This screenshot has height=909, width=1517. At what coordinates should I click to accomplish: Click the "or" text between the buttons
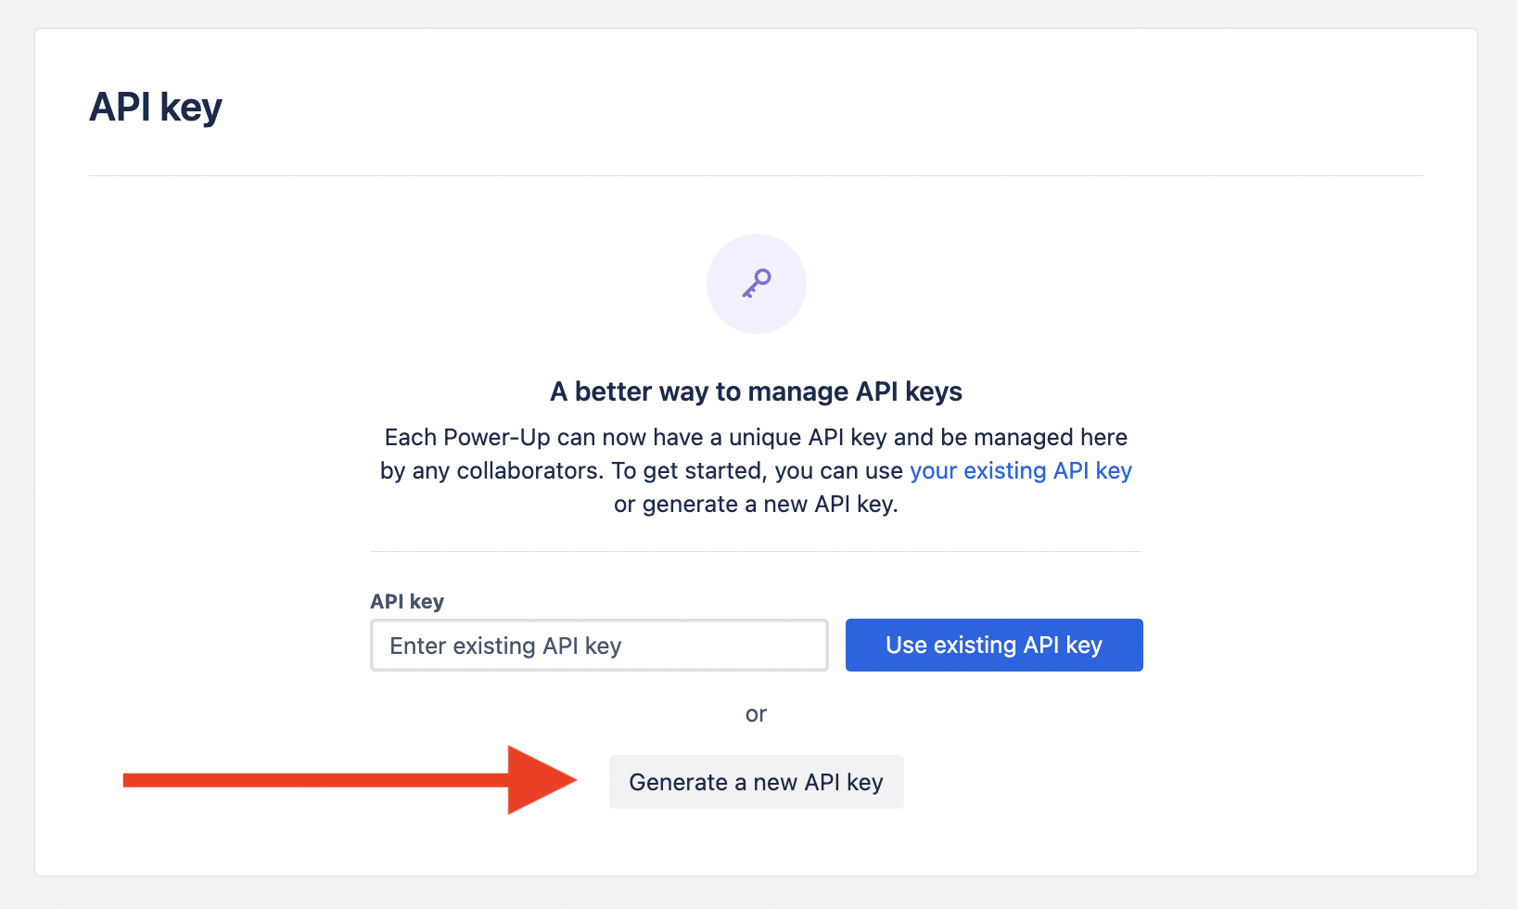pos(756,714)
